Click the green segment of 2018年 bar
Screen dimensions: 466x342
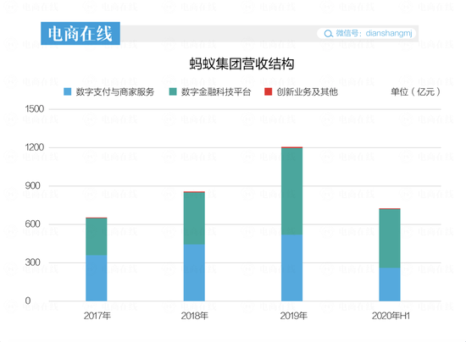[x=194, y=218]
